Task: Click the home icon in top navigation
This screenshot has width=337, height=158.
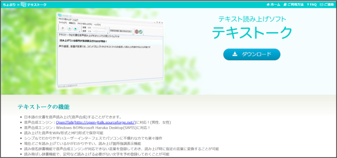Action: point(268,5)
